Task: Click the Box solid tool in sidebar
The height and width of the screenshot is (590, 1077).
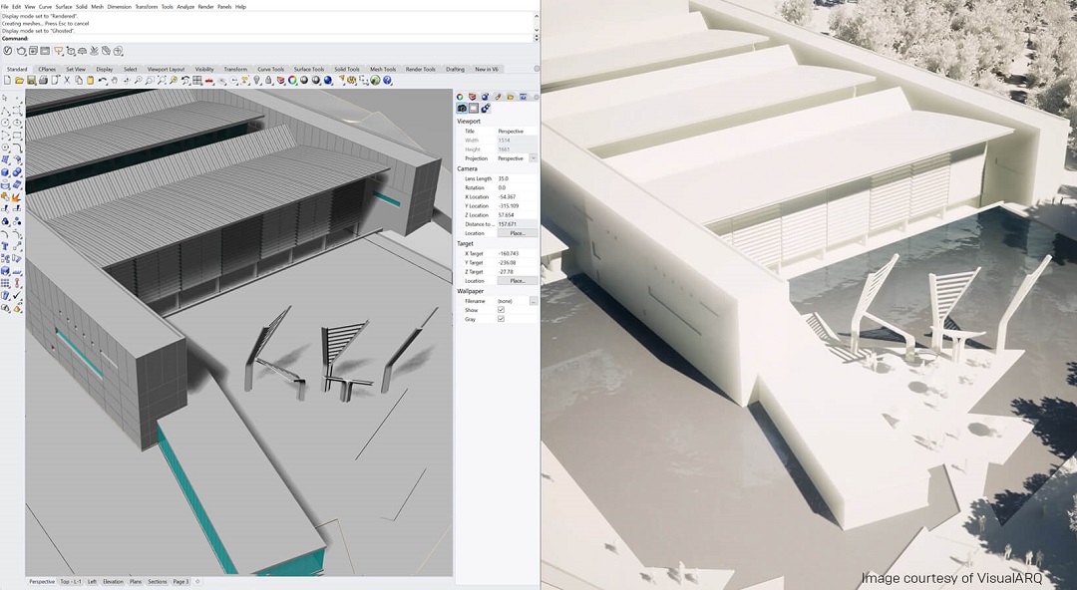Action: pos(6,171)
